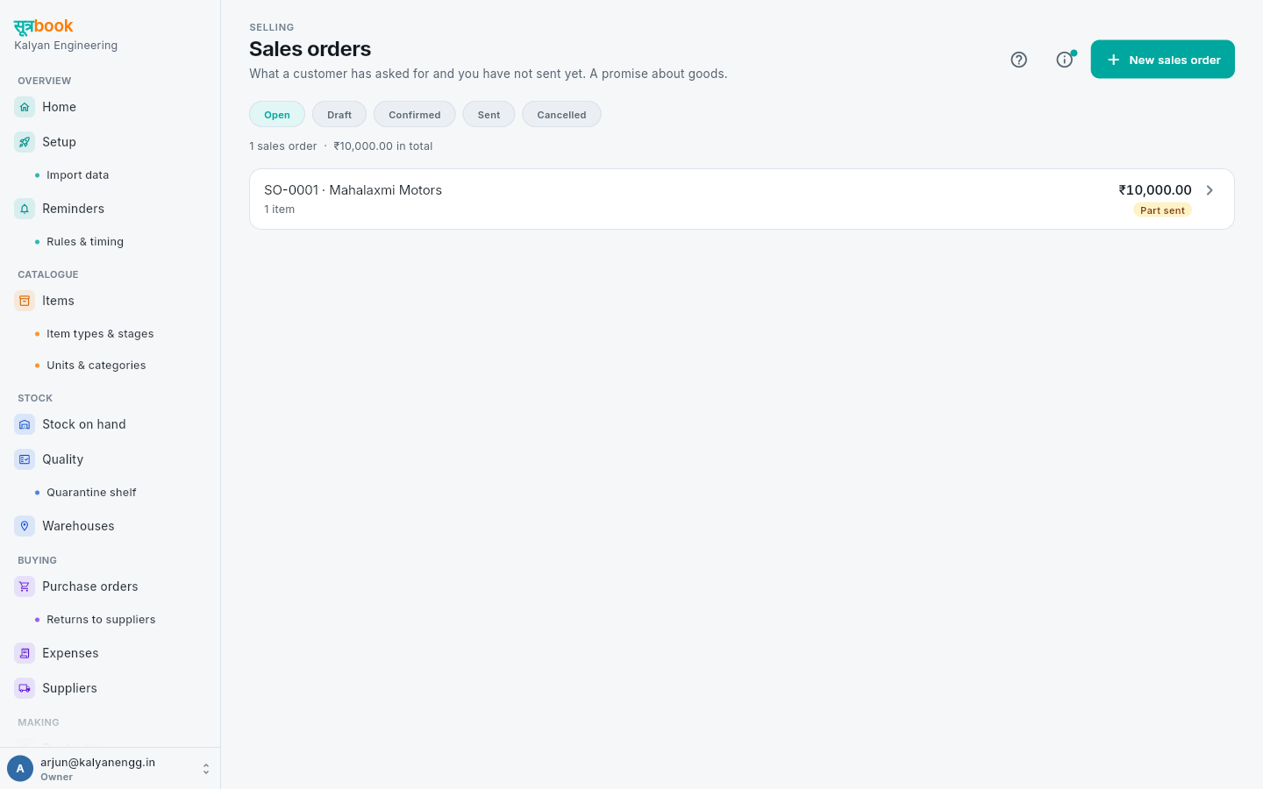Select the Open filter chip

[277, 115]
